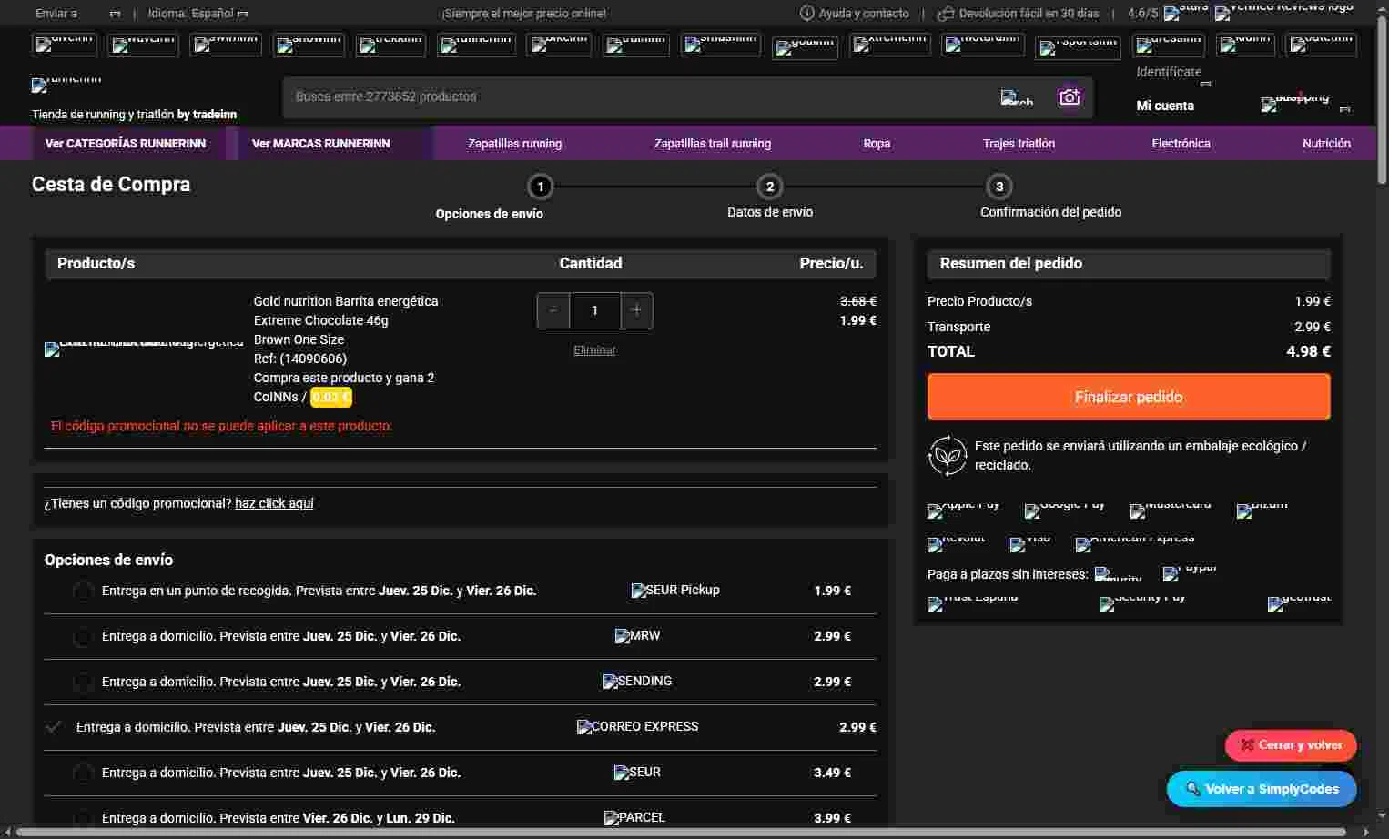The width and height of the screenshot is (1389, 839).
Task: Click the runnerinn main logo
Action: click(66, 85)
